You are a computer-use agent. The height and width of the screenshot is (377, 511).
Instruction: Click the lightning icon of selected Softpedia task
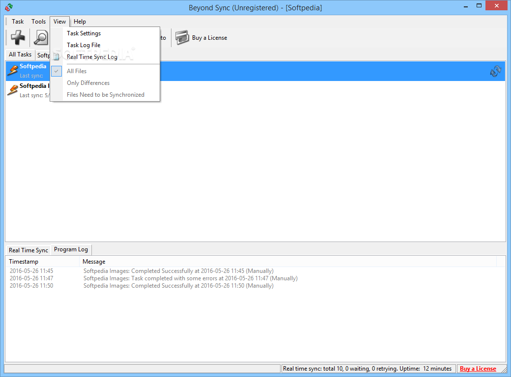point(13,70)
